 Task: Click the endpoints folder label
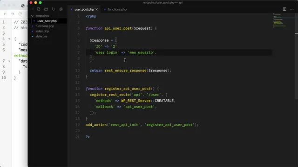(x=42, y=16)
